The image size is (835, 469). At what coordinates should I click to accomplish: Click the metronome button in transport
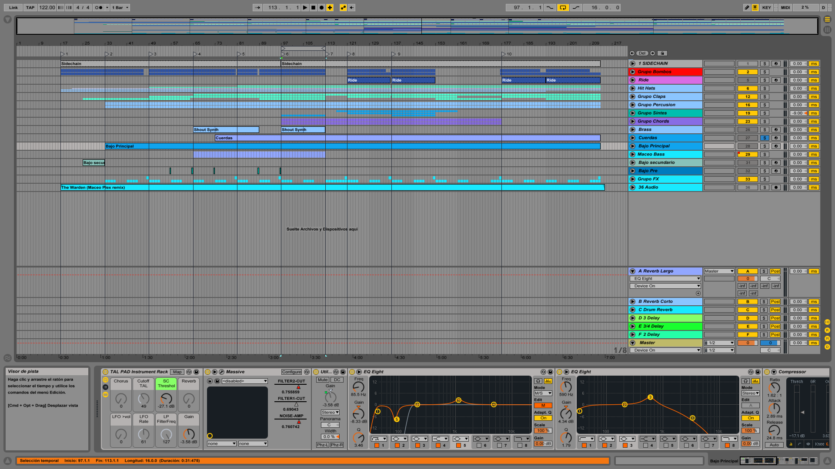click(99, 7)
